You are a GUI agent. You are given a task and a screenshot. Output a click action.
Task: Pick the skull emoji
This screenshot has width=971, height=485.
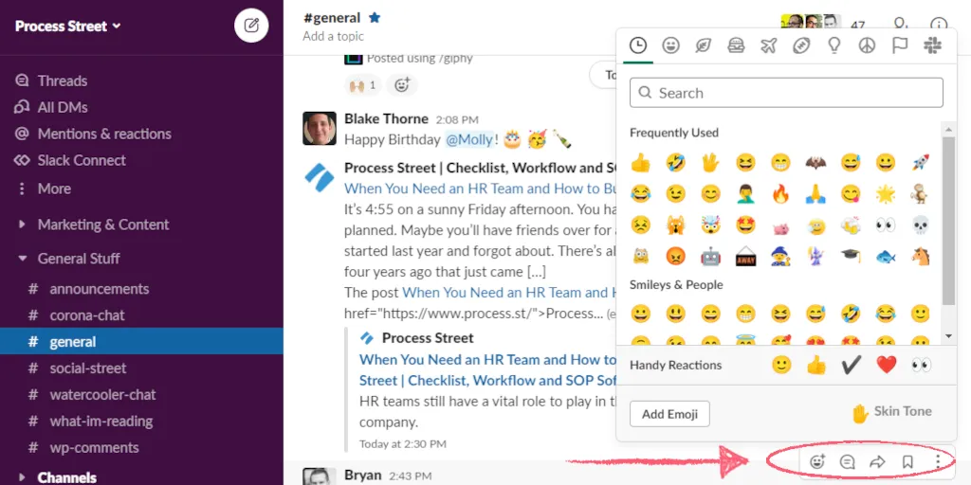click(921, 225)
